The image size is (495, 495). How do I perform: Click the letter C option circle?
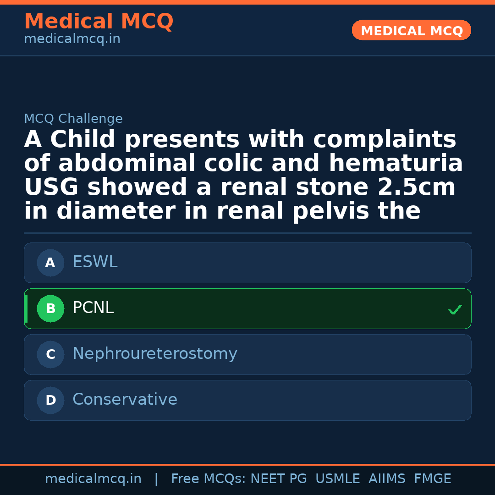(x=50, y=354)
